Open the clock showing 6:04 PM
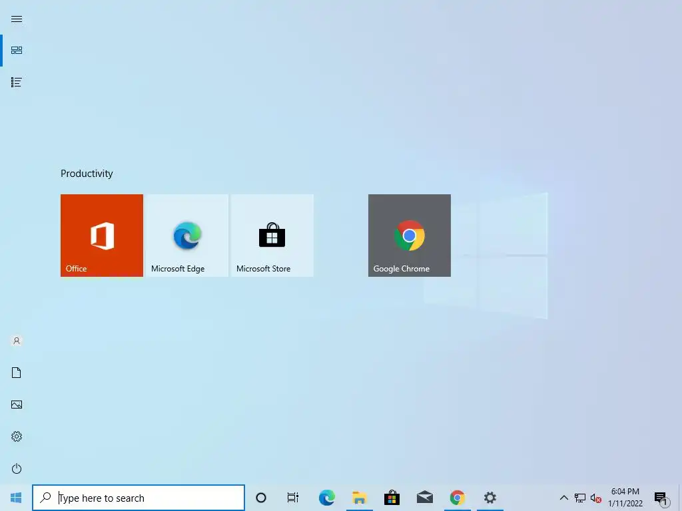 (x=625, y=498)
